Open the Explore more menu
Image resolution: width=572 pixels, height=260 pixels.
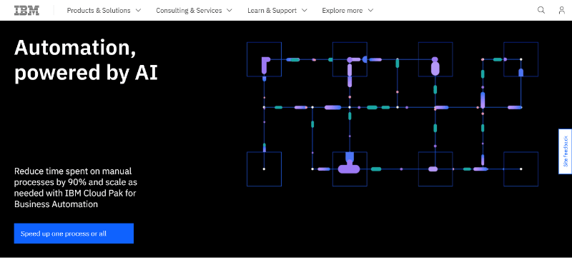click(x=347, y=11)
